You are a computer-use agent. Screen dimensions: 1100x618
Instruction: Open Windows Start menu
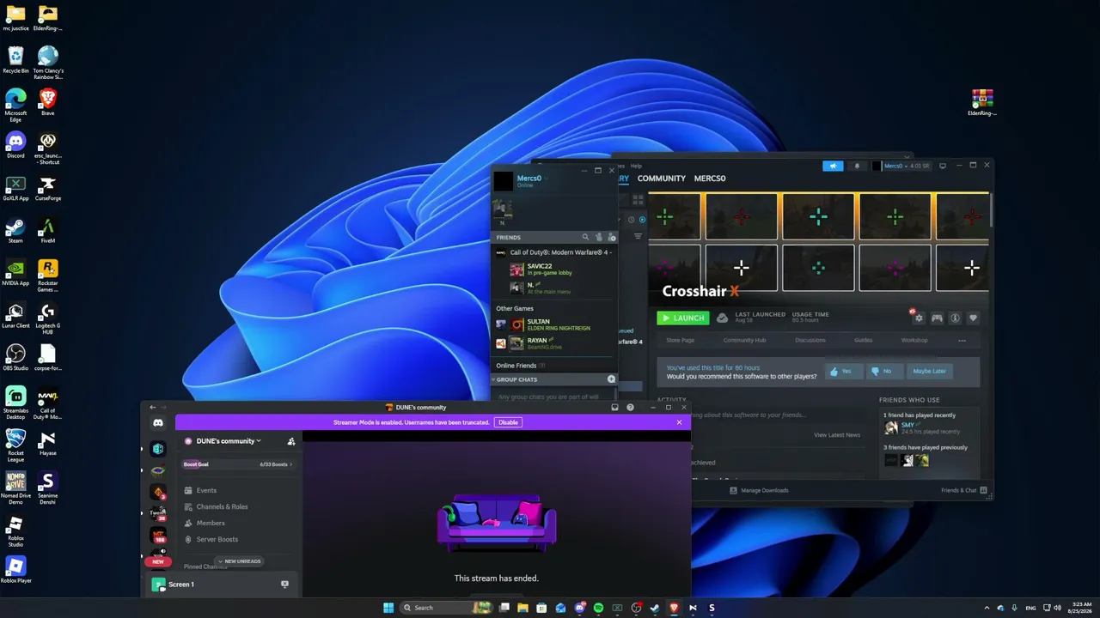click(388, 608)
